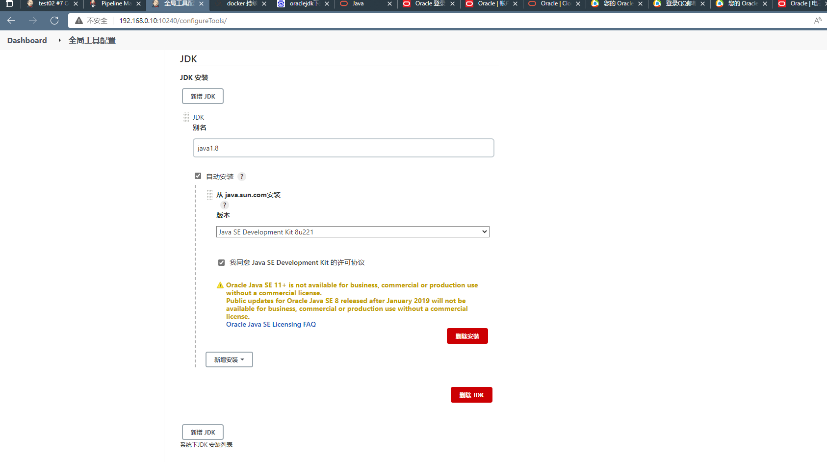Click the bottom 新增 JDK button
Viewport: 827px width, 462px height.
tap(203, 432)
